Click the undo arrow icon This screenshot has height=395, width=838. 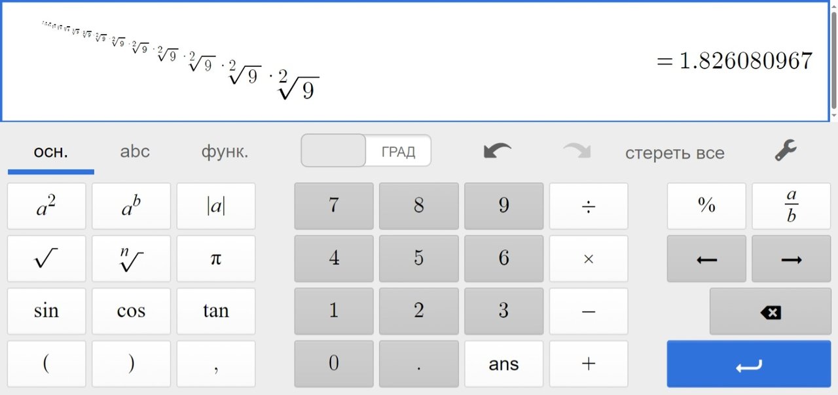coord(497,152)
